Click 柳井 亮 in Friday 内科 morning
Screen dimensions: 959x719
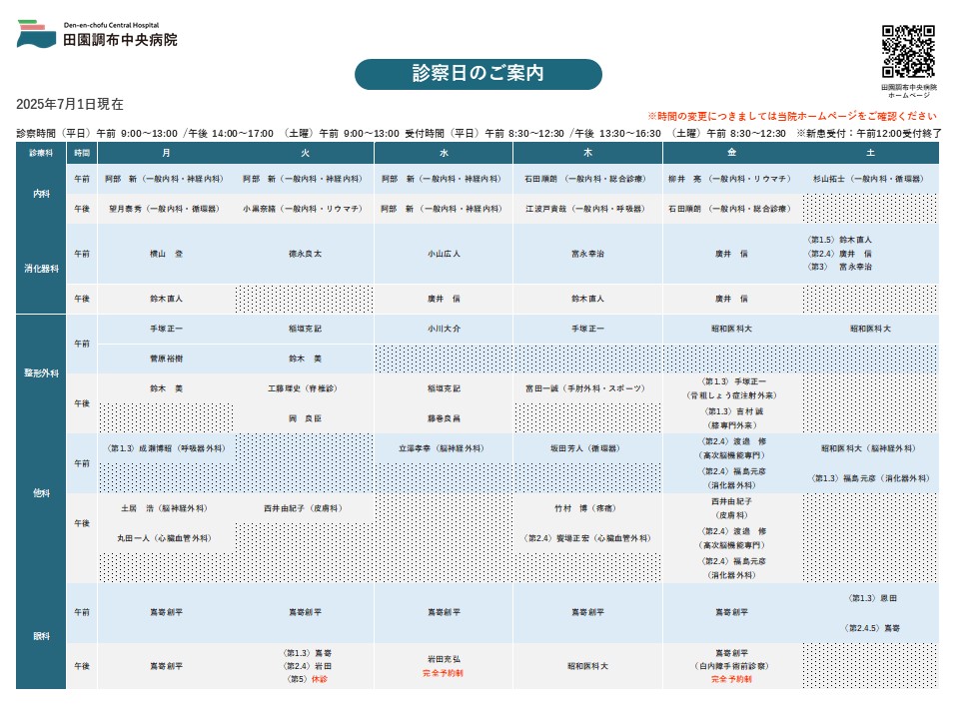(729, 179)
